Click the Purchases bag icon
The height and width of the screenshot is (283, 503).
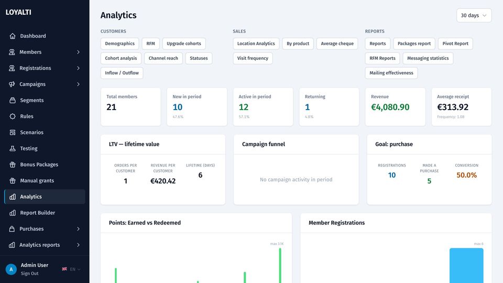(x=12, y=229)
